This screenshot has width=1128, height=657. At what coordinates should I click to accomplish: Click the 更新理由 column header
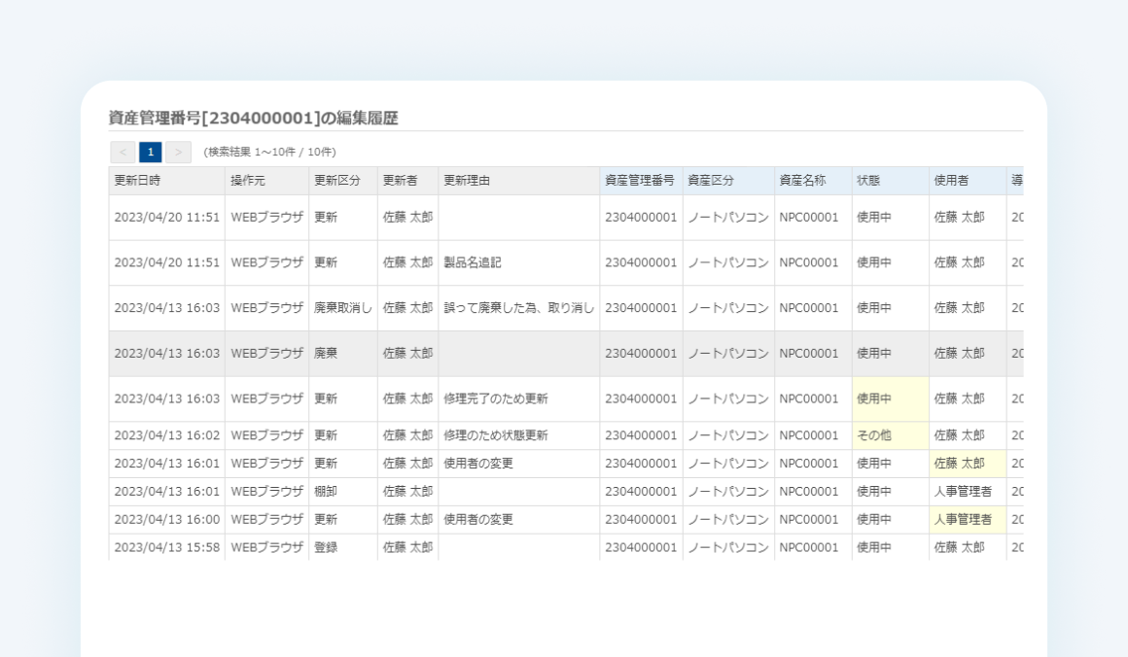click(x=518, y=181)
